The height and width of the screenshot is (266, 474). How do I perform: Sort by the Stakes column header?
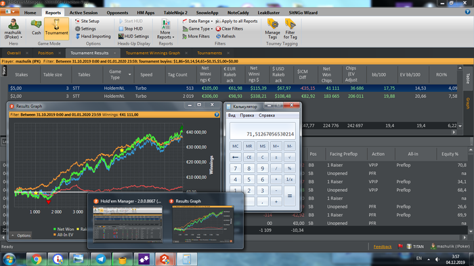(22, 75)
